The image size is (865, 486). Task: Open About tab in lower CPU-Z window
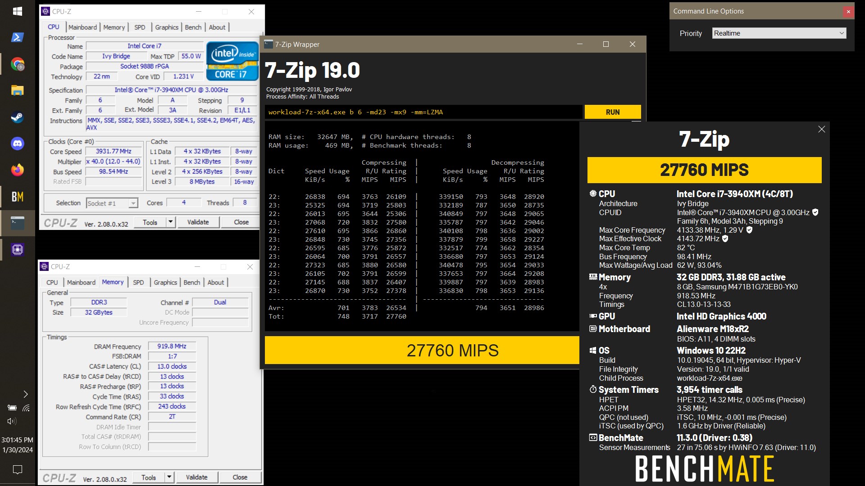click(x=215, y=282)
